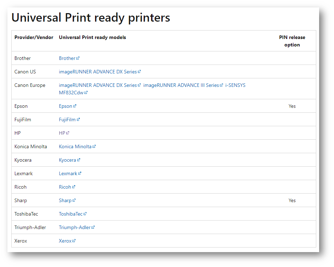This screenshot has height=267, width=334.
Task: Select the 'Brother' vendor name cell
Action: coord(23,58)
